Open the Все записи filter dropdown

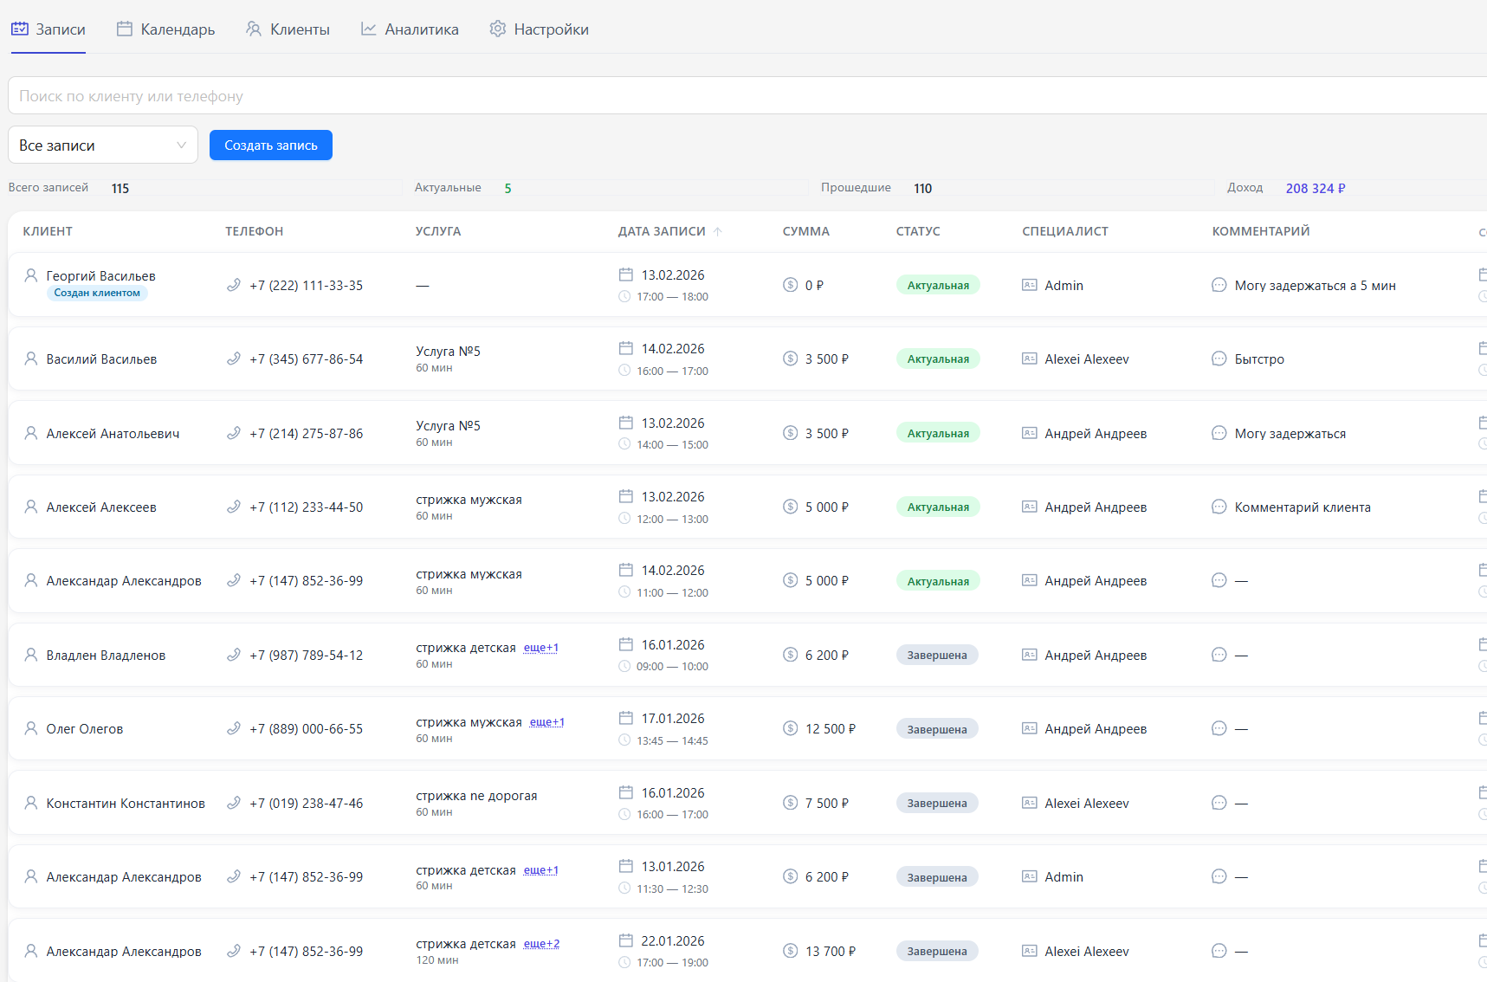pos(103,145)
